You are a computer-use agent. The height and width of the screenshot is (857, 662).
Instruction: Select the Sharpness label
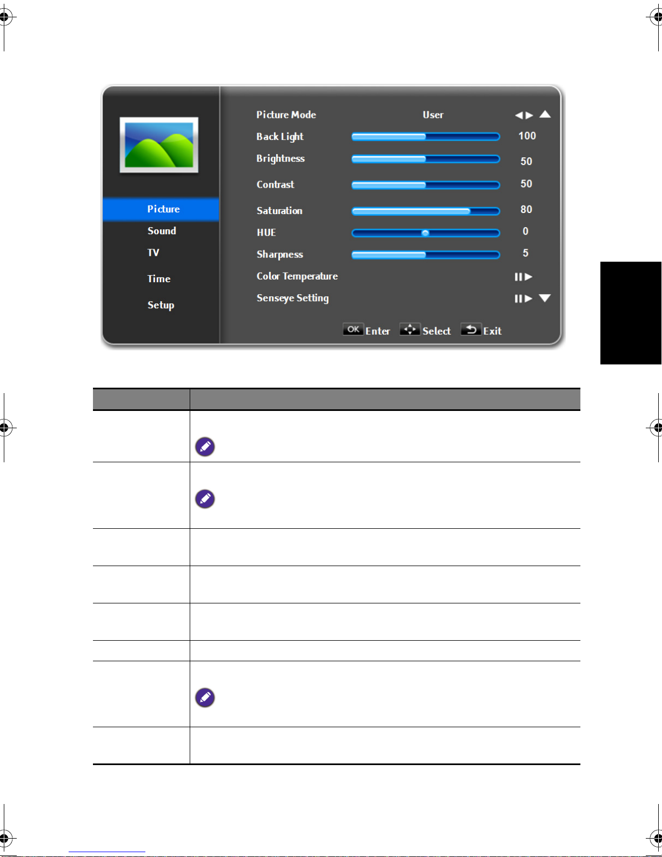(280, 255)
